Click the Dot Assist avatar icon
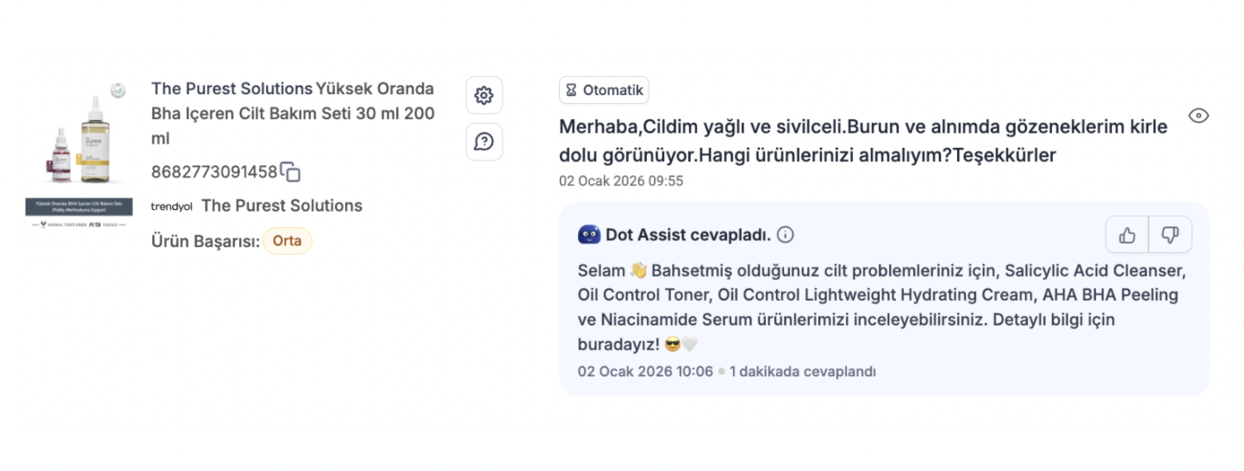This screenshot has height=471, width=1244. point(589,235)
